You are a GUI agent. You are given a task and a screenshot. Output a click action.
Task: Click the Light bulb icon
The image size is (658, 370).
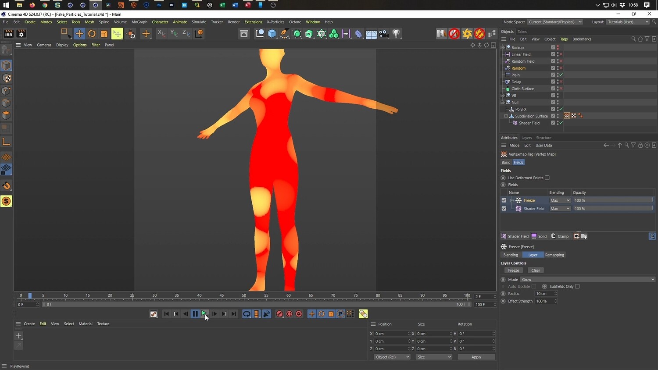pyautogui.click(x=396, y=34)
